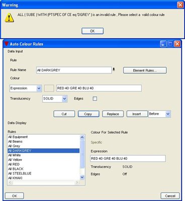Click the Rules list scroll up arrow
Screen dimensions: 185x201
(82, 138)
